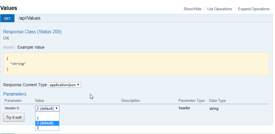This screenshot has height=134, width=275.
Task: Pick option 3 from the Header1 list
Action: (x=38, y=128)
